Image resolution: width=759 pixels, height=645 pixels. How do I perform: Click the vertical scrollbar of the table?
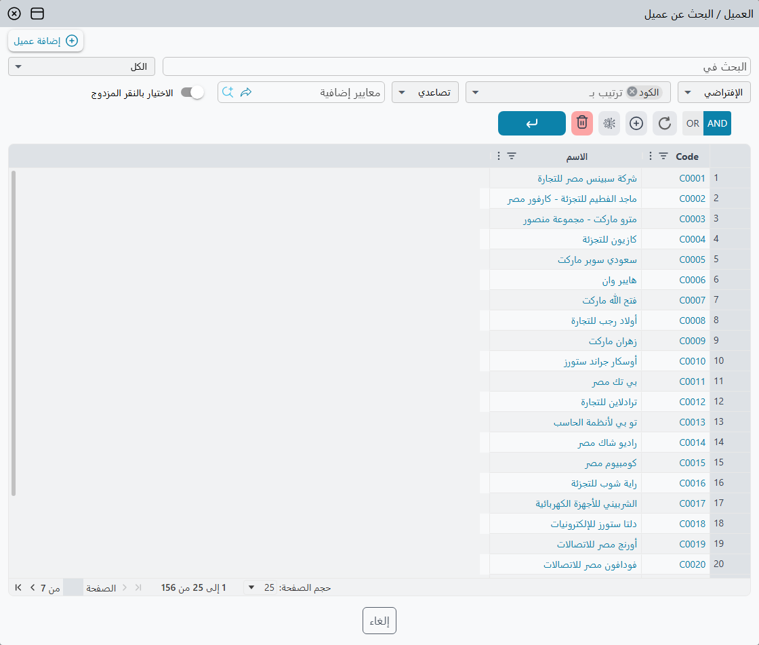[x=14, y=333]
